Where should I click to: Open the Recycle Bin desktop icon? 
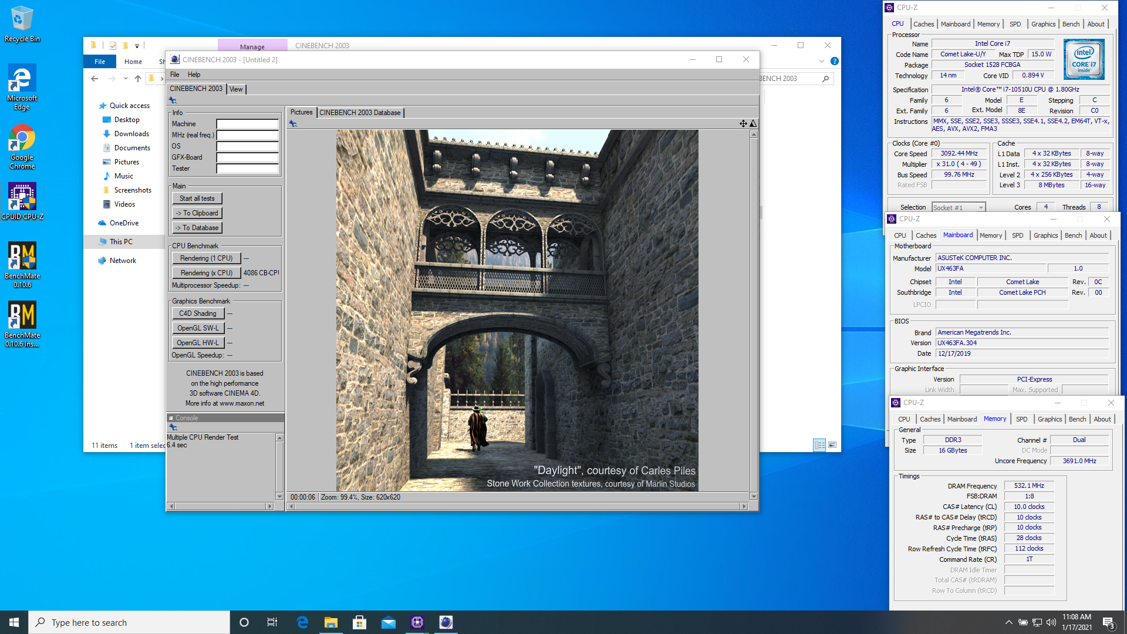(22, 24)
